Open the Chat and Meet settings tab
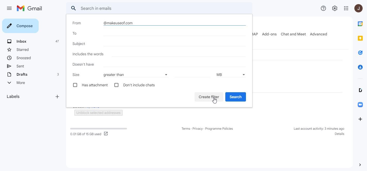The width and height of the screenshot is (367, 171). click(x=293, y=34)
